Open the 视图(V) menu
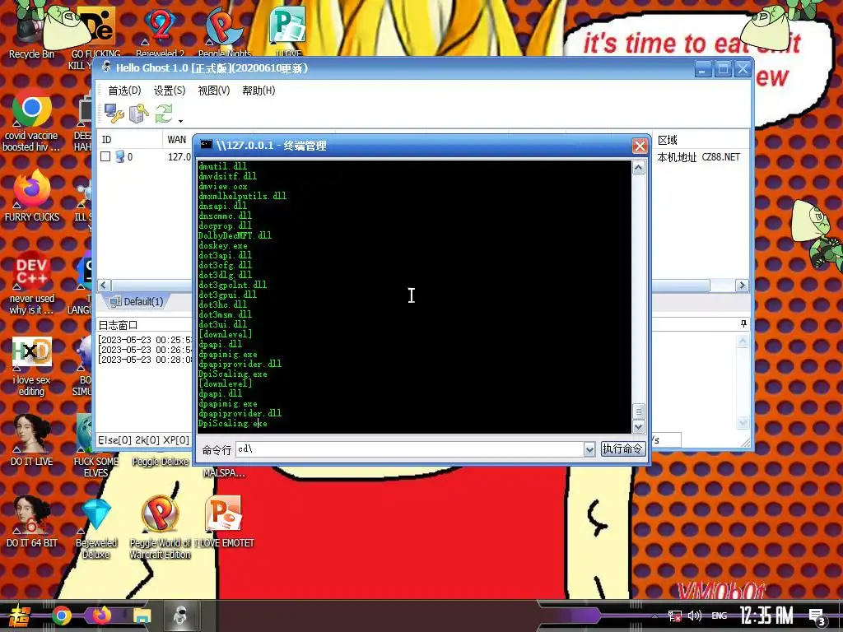843x632 pixels. [x=213, y=91]
